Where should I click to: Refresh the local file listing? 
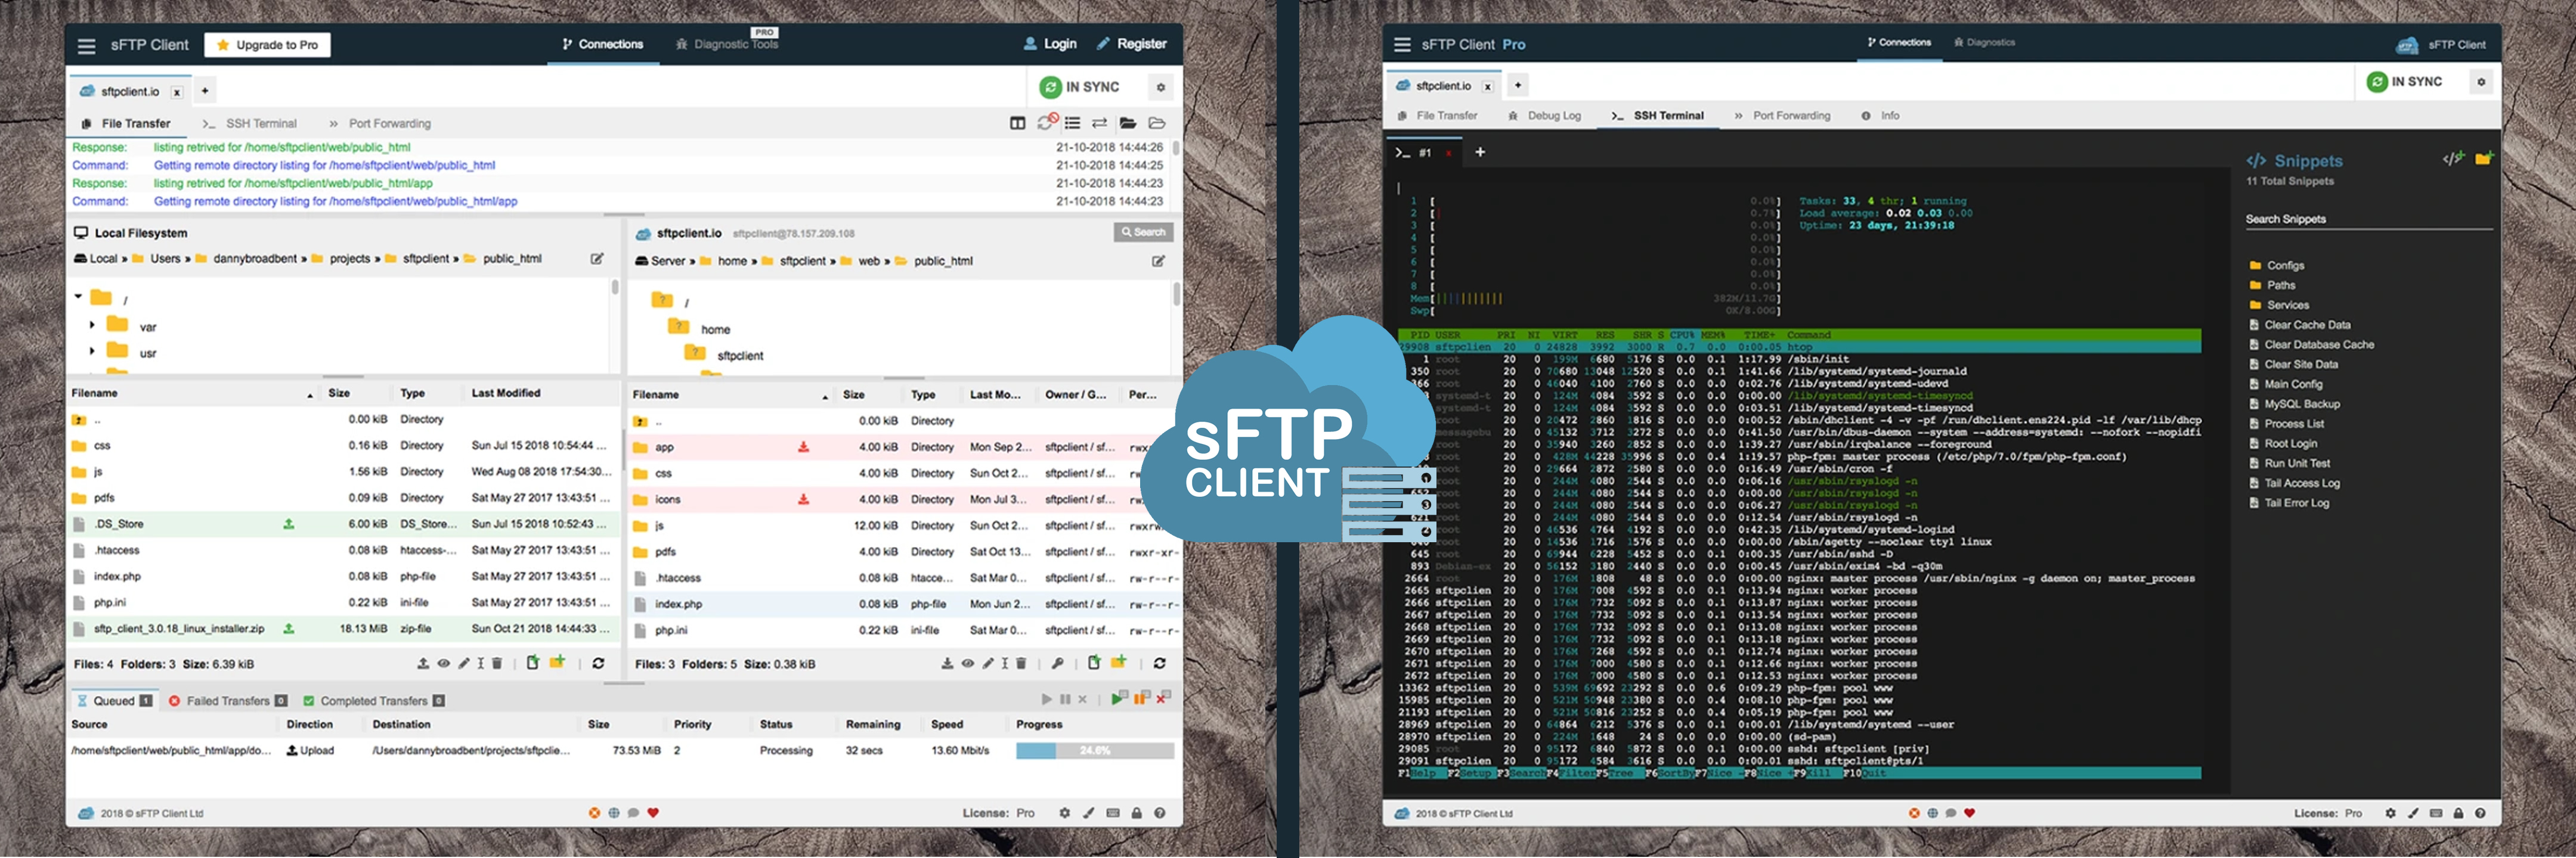coord(598,663)
